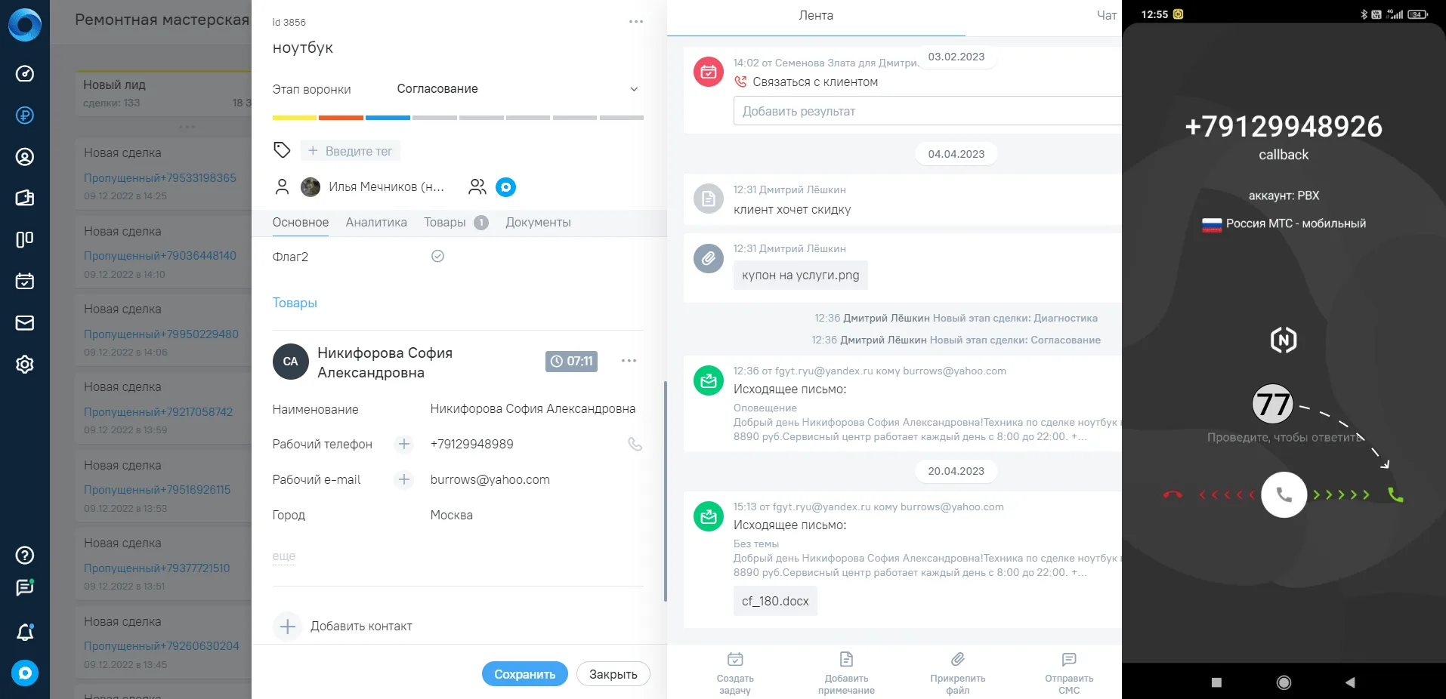Open the Документы tab

tap(538, 223)
